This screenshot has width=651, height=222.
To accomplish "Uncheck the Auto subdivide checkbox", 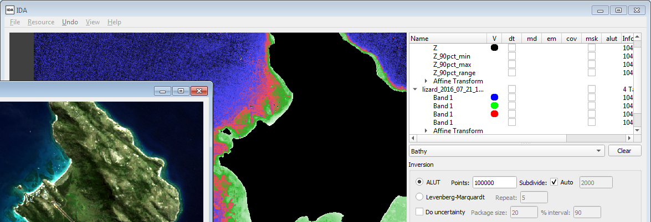I will coord(554,182).
